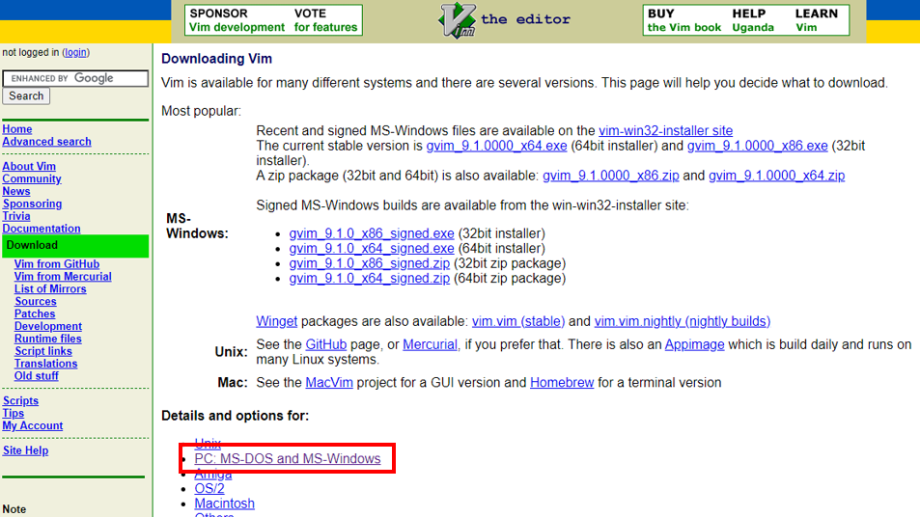Open the About Vim page
920x517 pixels.
[x=29, y=167]
